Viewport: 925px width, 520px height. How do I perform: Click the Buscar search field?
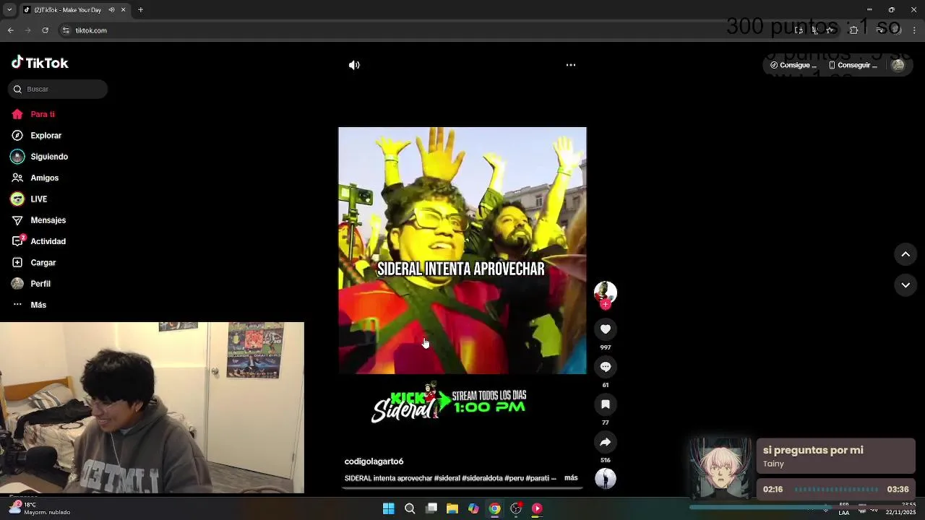click(58, 89)
